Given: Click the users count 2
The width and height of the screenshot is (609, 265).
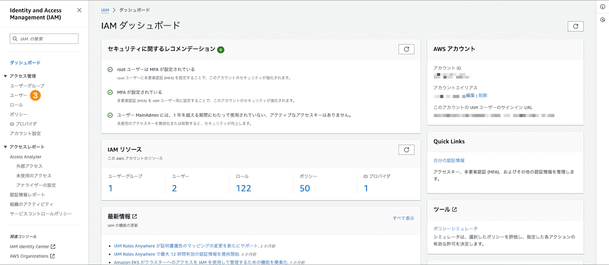Looking at the screenshot, I should coord(174,189).
